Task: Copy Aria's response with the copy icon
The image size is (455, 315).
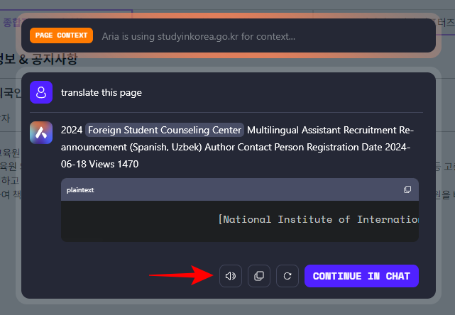Action: point(259,276)
